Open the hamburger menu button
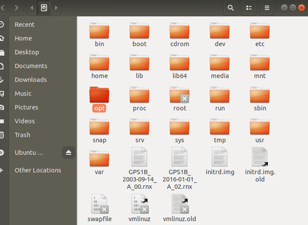The height and width of the screenshot is (225, 308). tap(267, 8)
